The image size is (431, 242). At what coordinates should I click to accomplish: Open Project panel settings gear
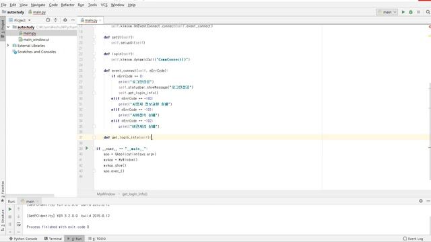coord(65,20)
